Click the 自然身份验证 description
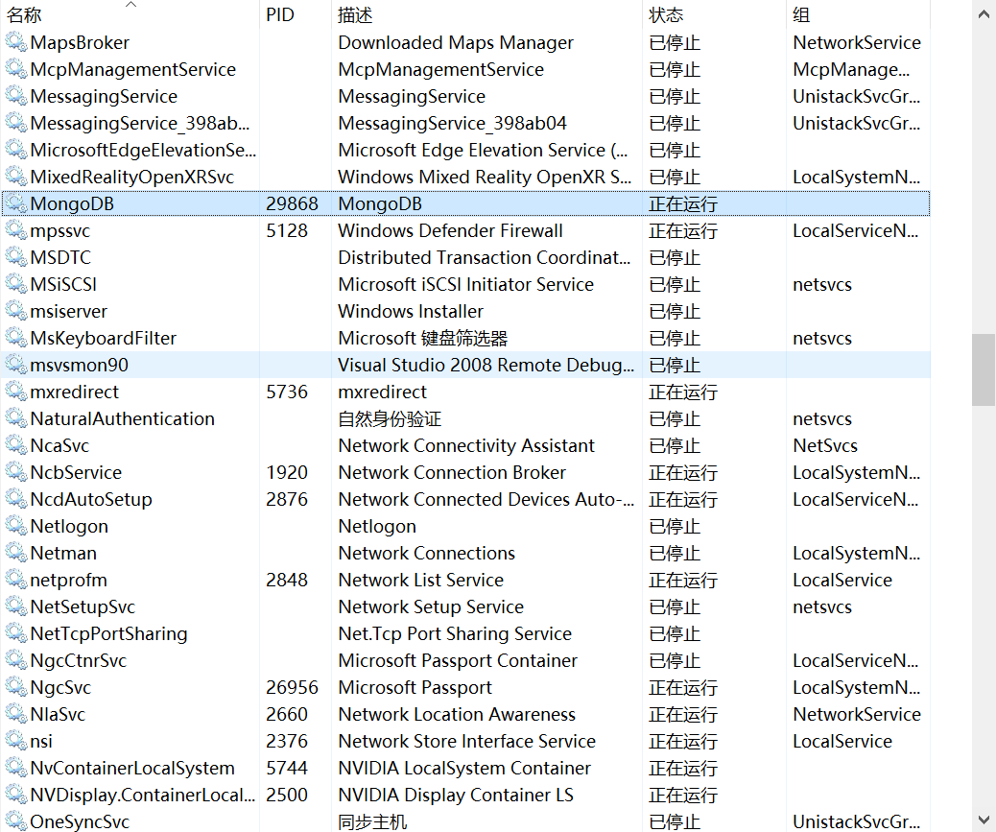The image size is (996, 832). tap(390, 418)
